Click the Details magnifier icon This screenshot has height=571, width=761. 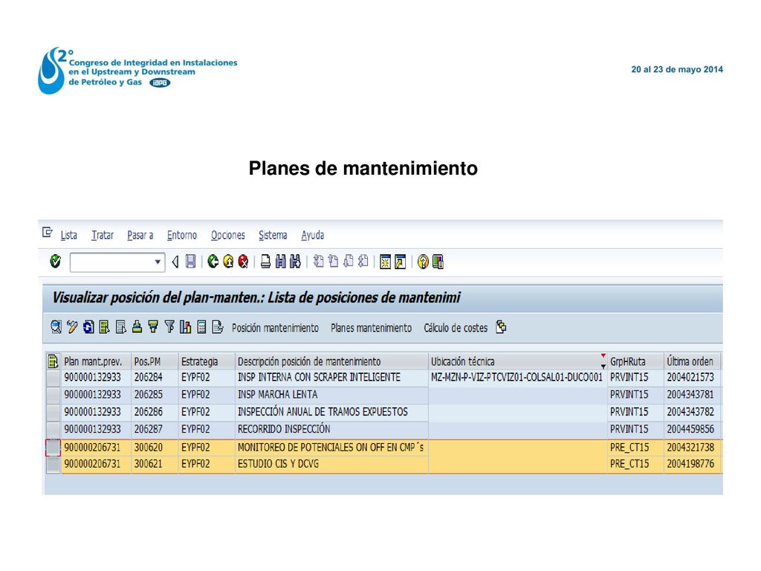[x=56, y=327]
